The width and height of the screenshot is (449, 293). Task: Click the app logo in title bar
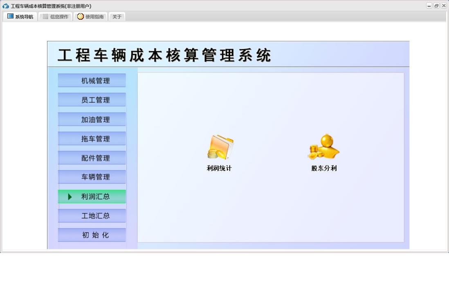click(6, 6)
